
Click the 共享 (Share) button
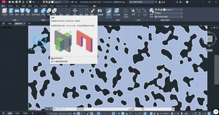coord(74,2)
